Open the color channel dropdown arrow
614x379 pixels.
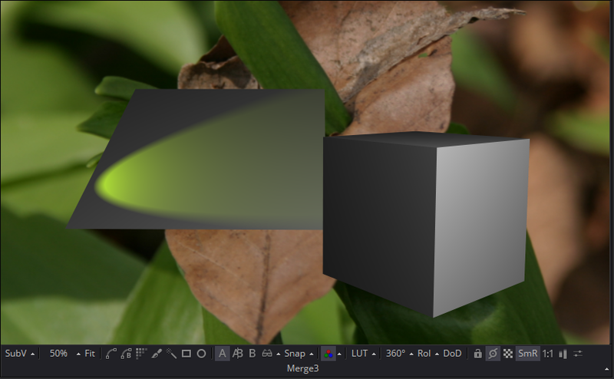coord(339,354)
